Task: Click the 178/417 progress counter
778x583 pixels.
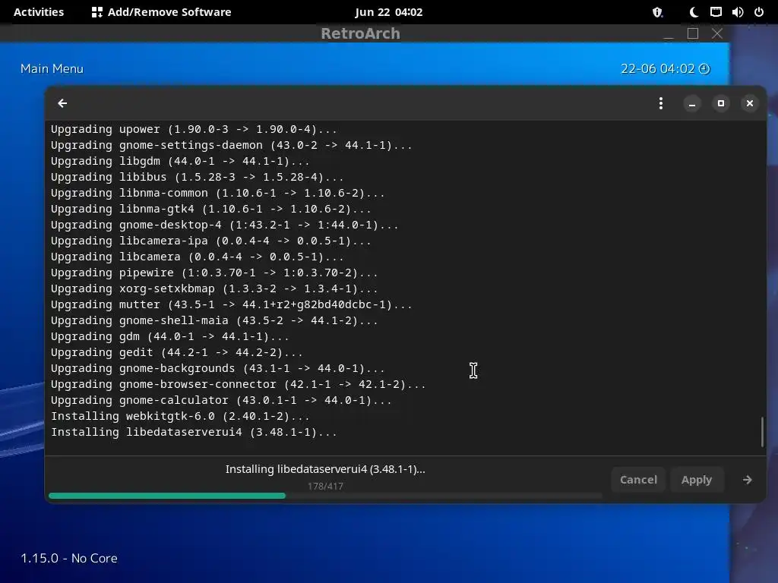Action: 325,487
